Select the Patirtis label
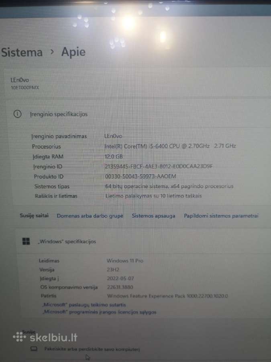The width and height of the screenshot is (271, 362). [x=49, y=296]
